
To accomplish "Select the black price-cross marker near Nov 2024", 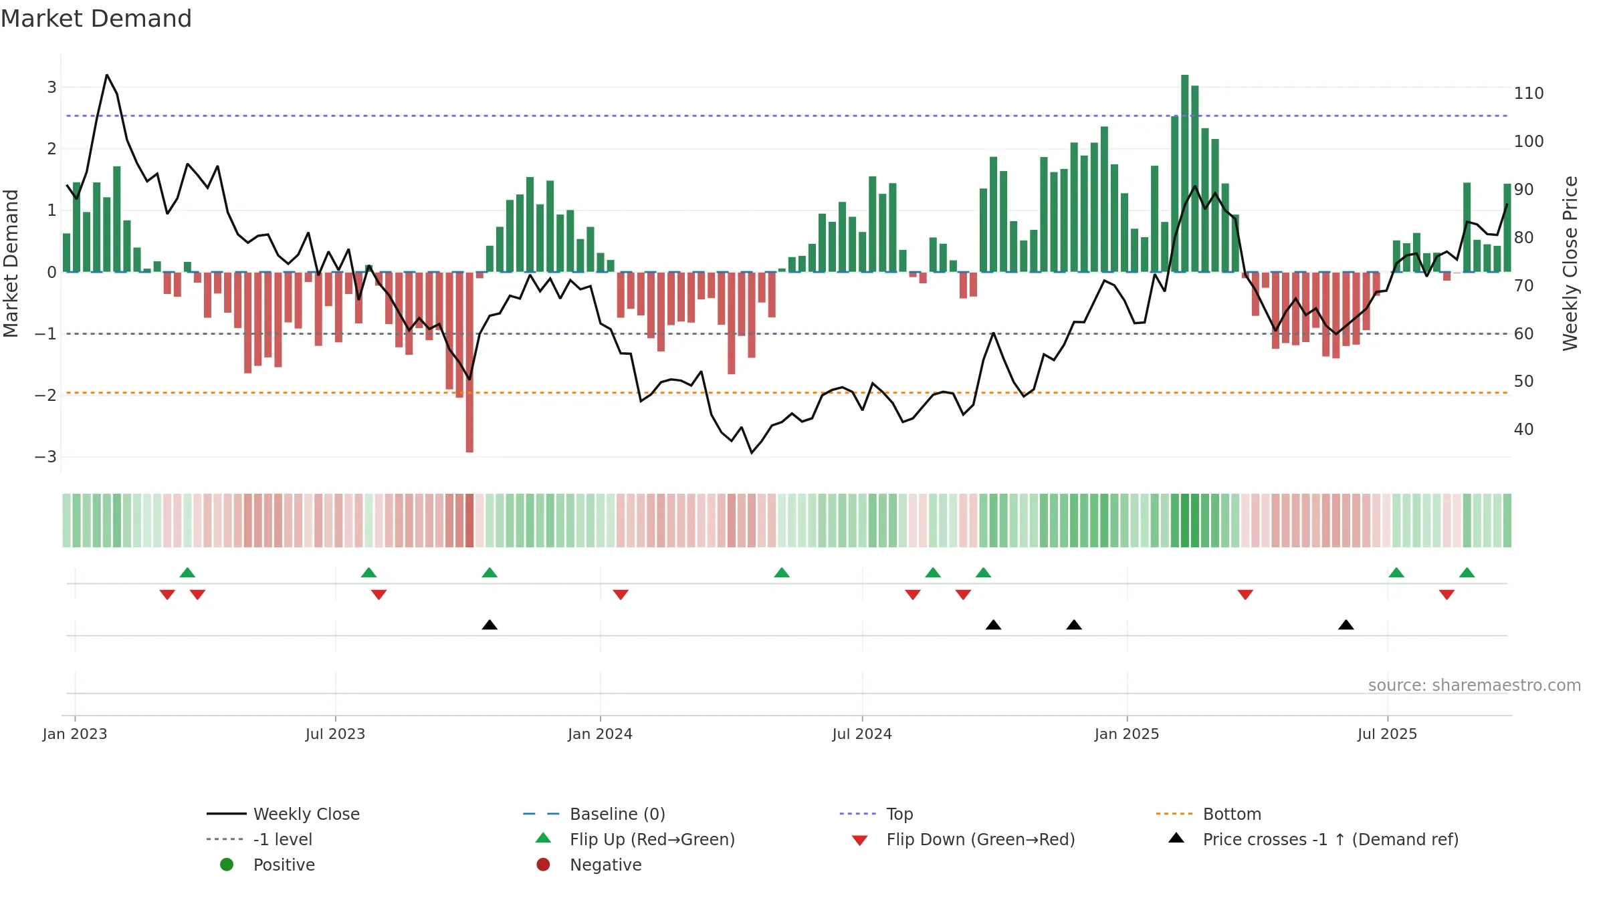I will click(1074, 625).
